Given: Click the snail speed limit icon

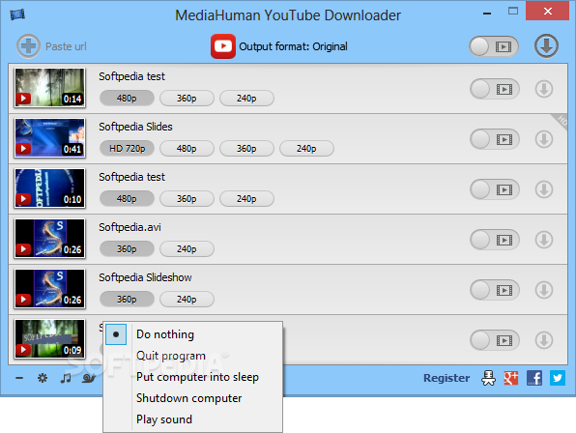Looking at the screenshot, I should [x=89, y=378].
